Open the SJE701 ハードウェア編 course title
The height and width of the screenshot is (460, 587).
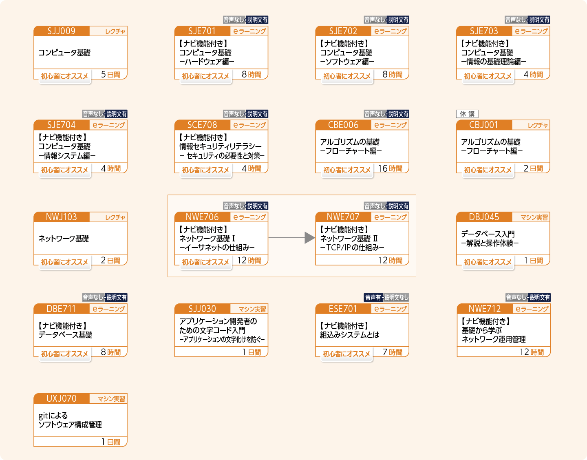tap(207, 53)
